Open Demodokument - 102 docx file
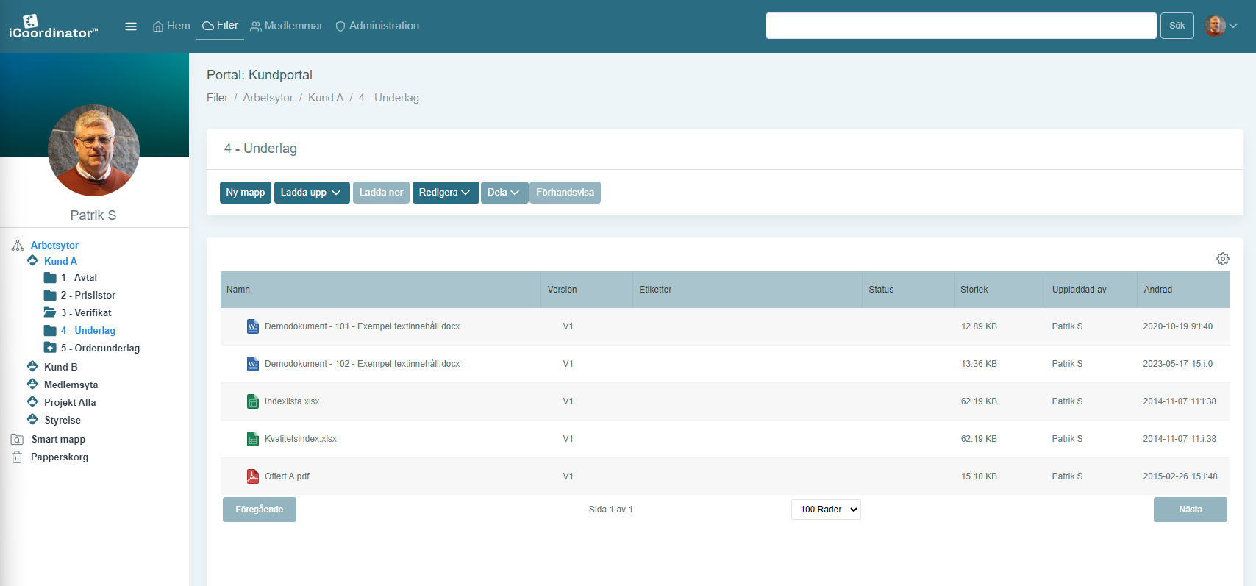This screenshot has height=586, width=1256. (362, 364)
